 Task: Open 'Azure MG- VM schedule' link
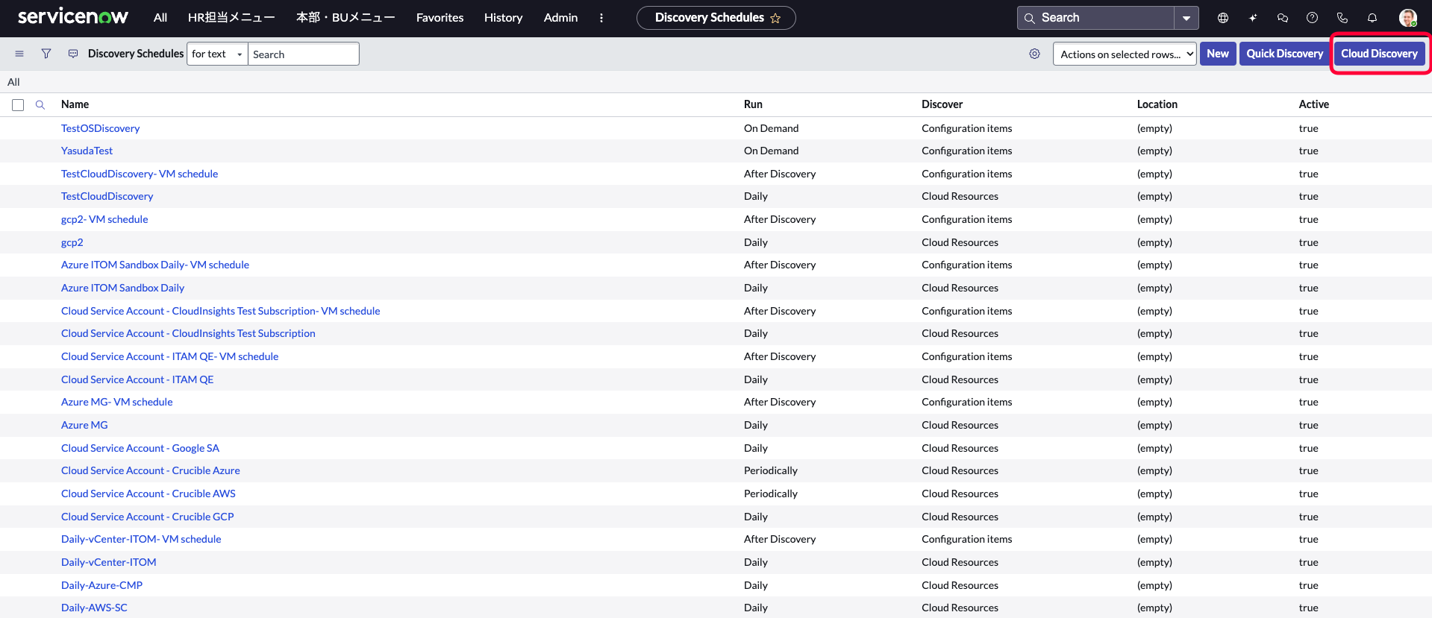click(x=116, y=402)
